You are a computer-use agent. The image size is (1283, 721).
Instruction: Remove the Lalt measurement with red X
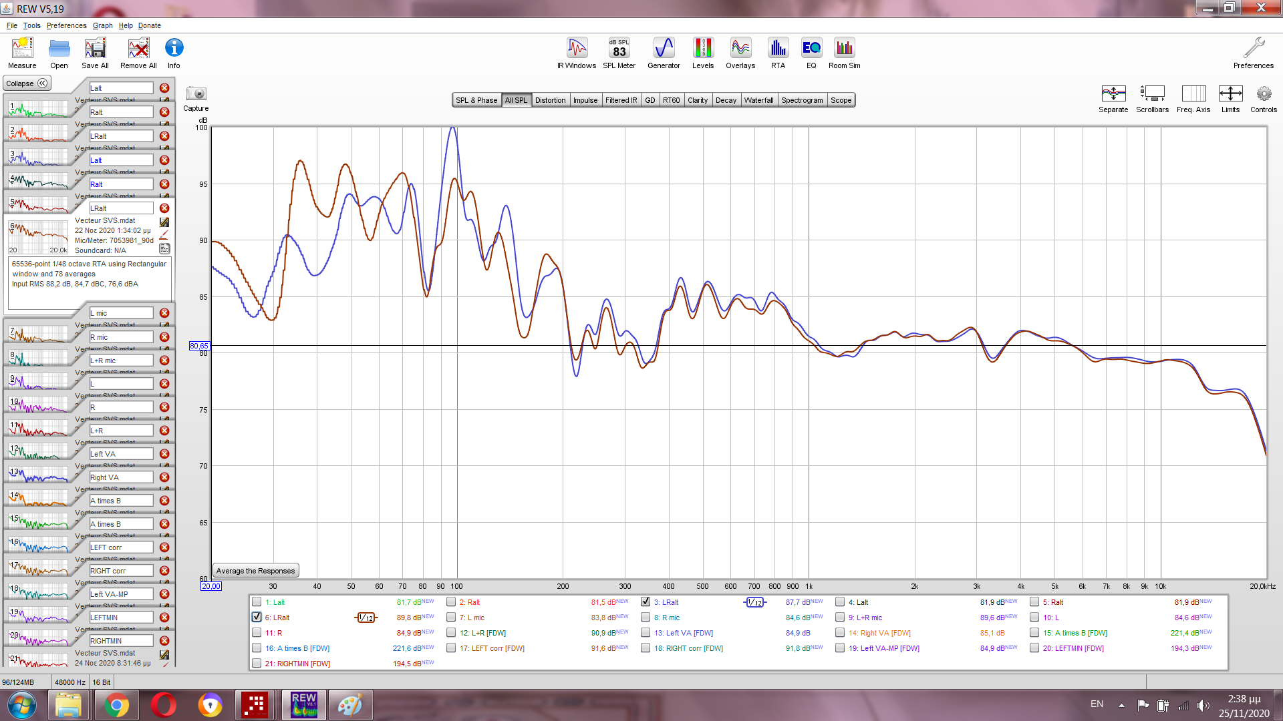click(x=164, y=88)
